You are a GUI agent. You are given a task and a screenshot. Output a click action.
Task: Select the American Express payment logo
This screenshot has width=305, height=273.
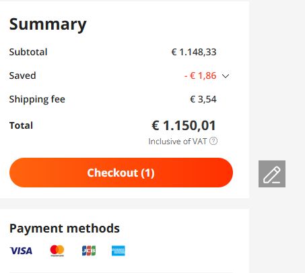coord(118,251)
